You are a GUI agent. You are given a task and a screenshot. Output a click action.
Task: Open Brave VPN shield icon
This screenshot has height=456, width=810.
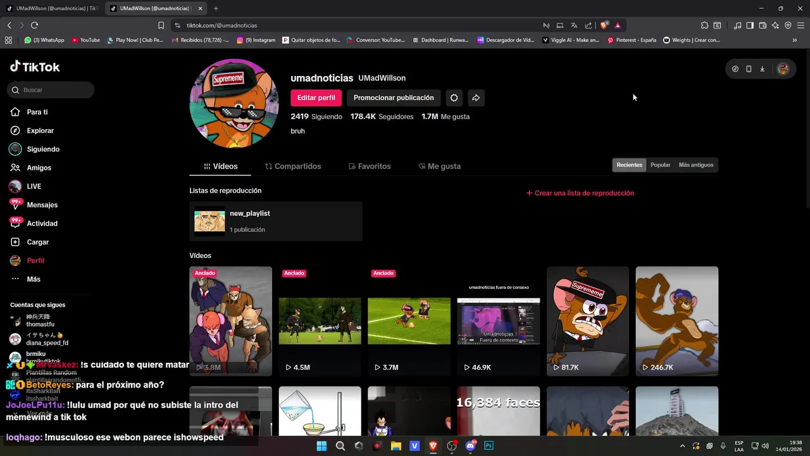[788, 25]
